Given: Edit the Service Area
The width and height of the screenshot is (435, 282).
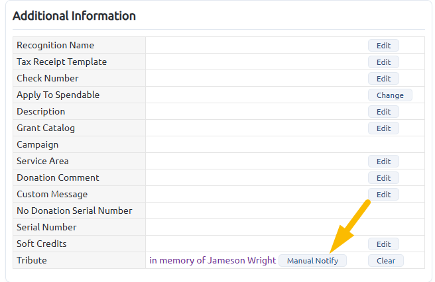Looking at the screenshot, I should tap(383, 162).
